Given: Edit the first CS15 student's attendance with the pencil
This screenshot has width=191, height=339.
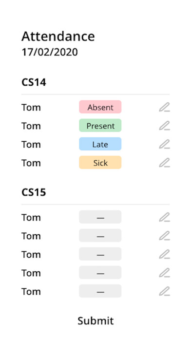Looking at the screenshot, I should [x=165, y=217].
